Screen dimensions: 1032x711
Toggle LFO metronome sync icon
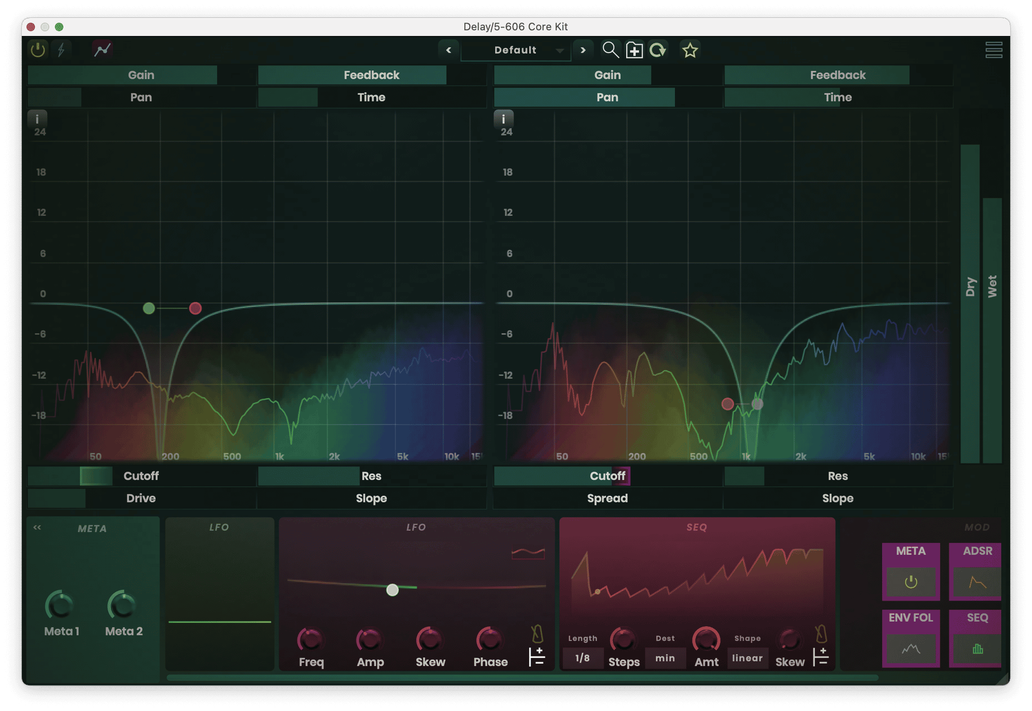pyautogui.click(x=537, y=633)
